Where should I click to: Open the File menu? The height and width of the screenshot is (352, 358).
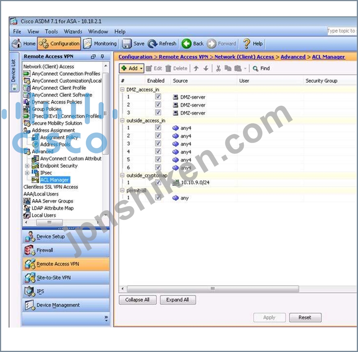coord(17,32)
